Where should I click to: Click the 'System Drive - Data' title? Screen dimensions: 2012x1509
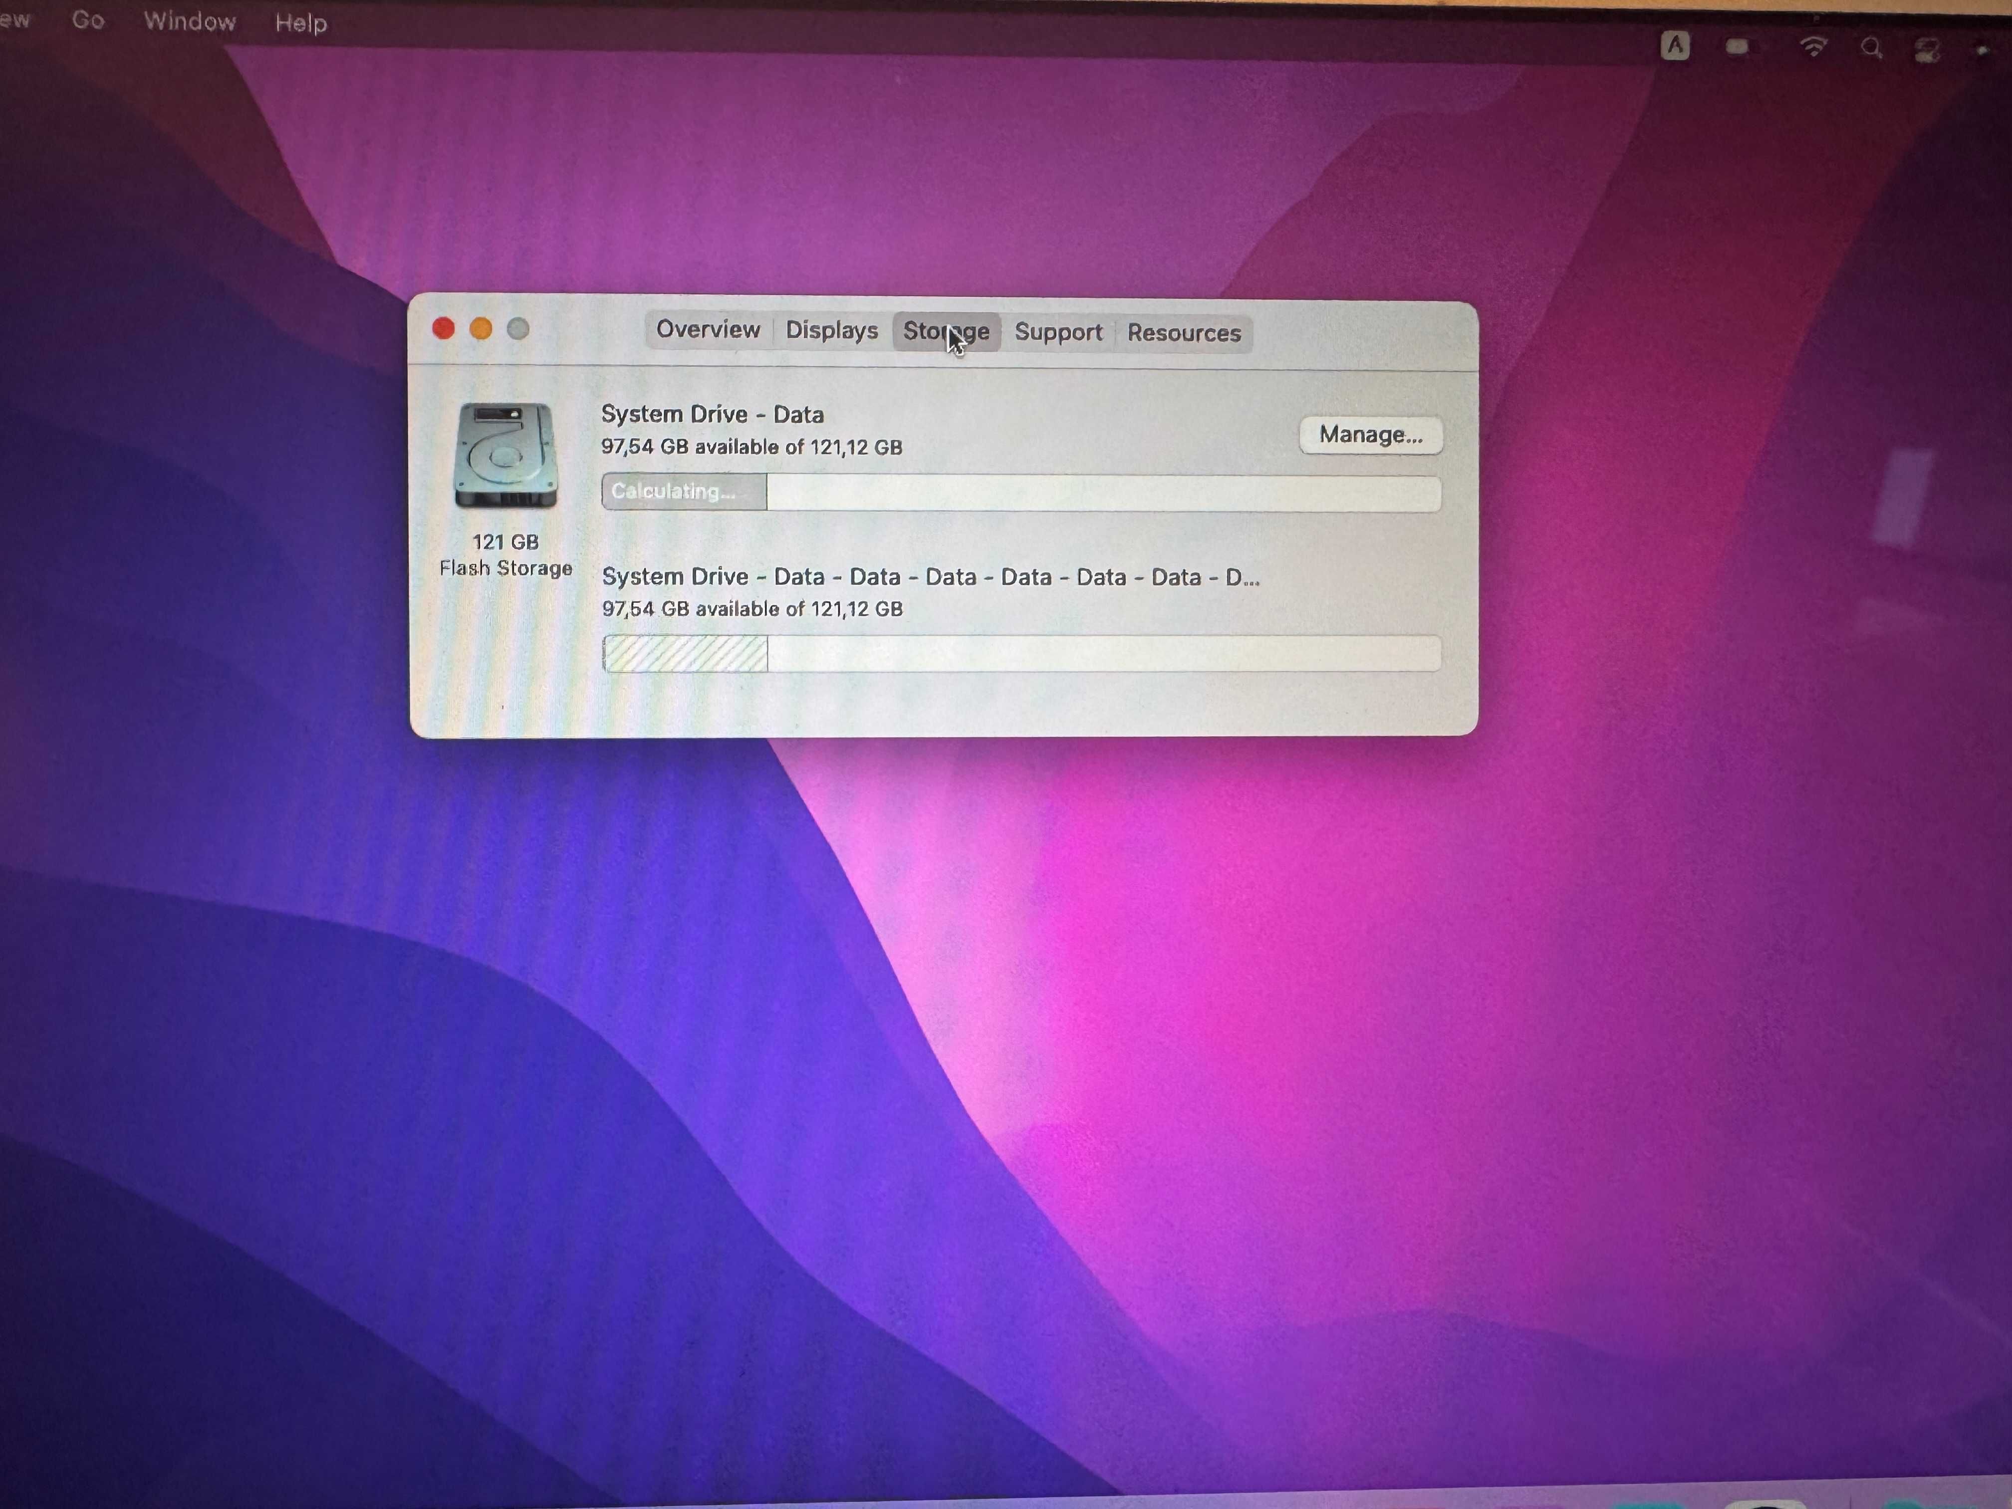click(712, 414)
